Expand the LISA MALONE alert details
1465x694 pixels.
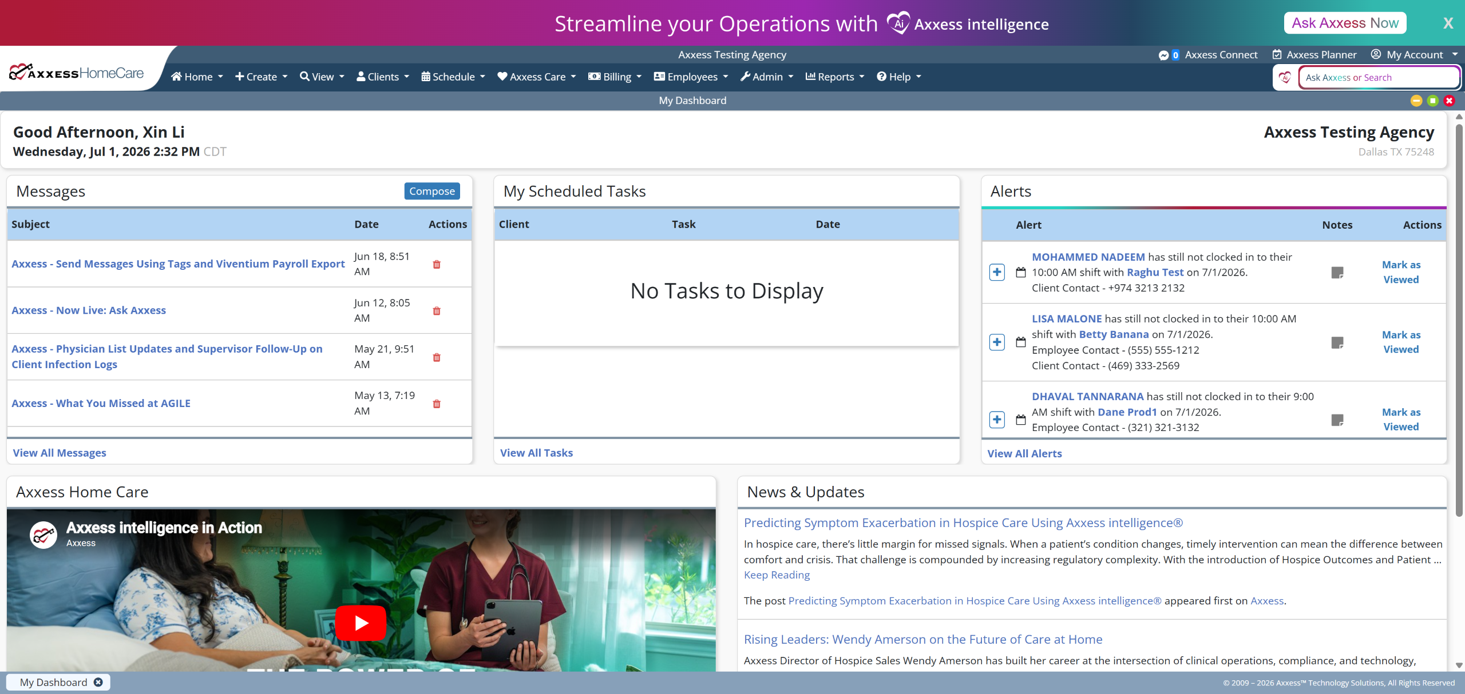(x=997, y=342)
